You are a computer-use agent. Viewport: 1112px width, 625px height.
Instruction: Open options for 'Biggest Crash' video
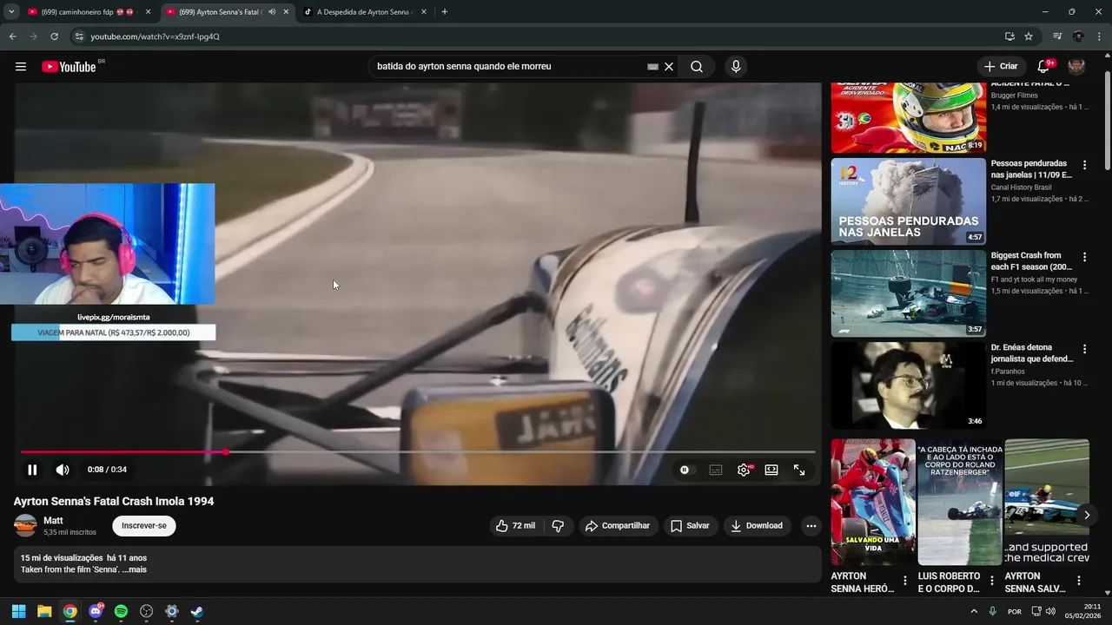coord(1084,257)
